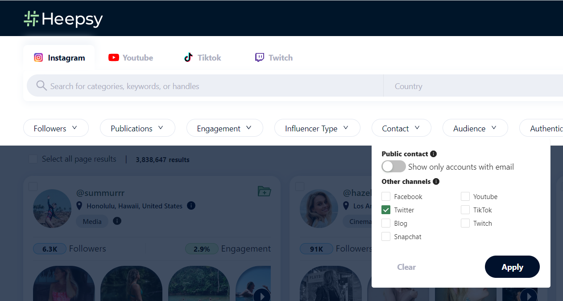Click the Instagram icon in tabs

coord(39,57)
